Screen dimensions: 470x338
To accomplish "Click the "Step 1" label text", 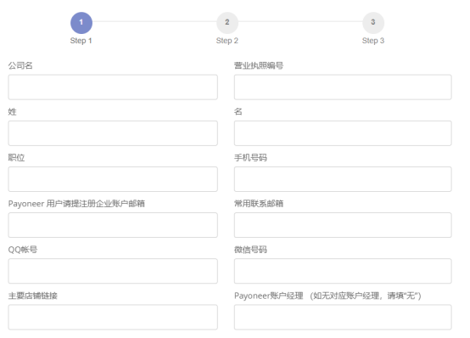I will 81,41.
